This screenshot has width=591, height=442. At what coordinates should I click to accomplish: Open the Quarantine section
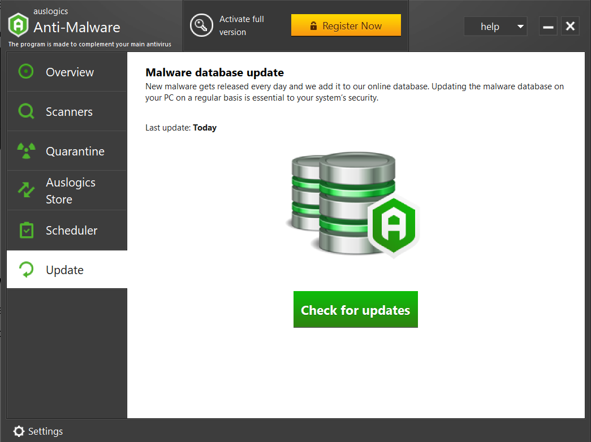(75, 151)
